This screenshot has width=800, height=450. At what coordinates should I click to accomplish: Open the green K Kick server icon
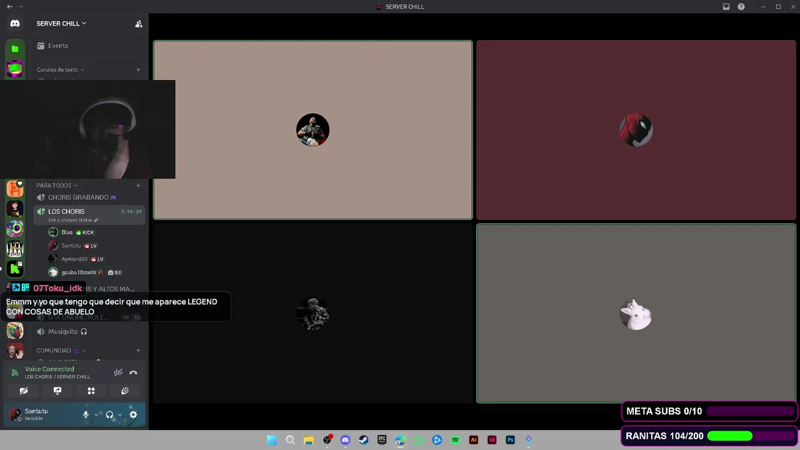[15, 269]
